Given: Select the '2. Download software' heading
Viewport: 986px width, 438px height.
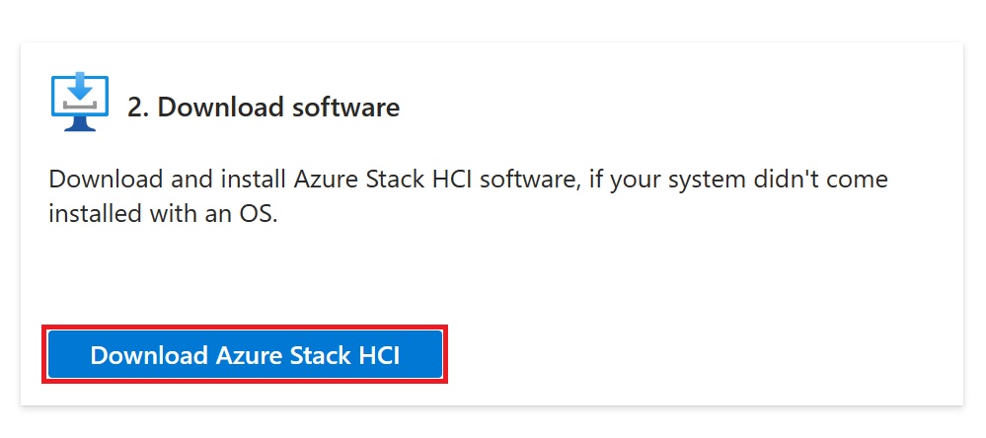Looking at the screenshot, I should click(x=264, y=107).
